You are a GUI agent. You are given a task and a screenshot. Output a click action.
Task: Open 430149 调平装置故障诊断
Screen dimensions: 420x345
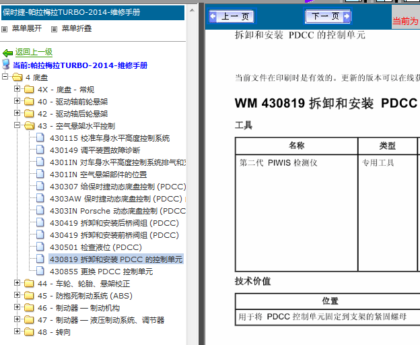pos(95,150)
